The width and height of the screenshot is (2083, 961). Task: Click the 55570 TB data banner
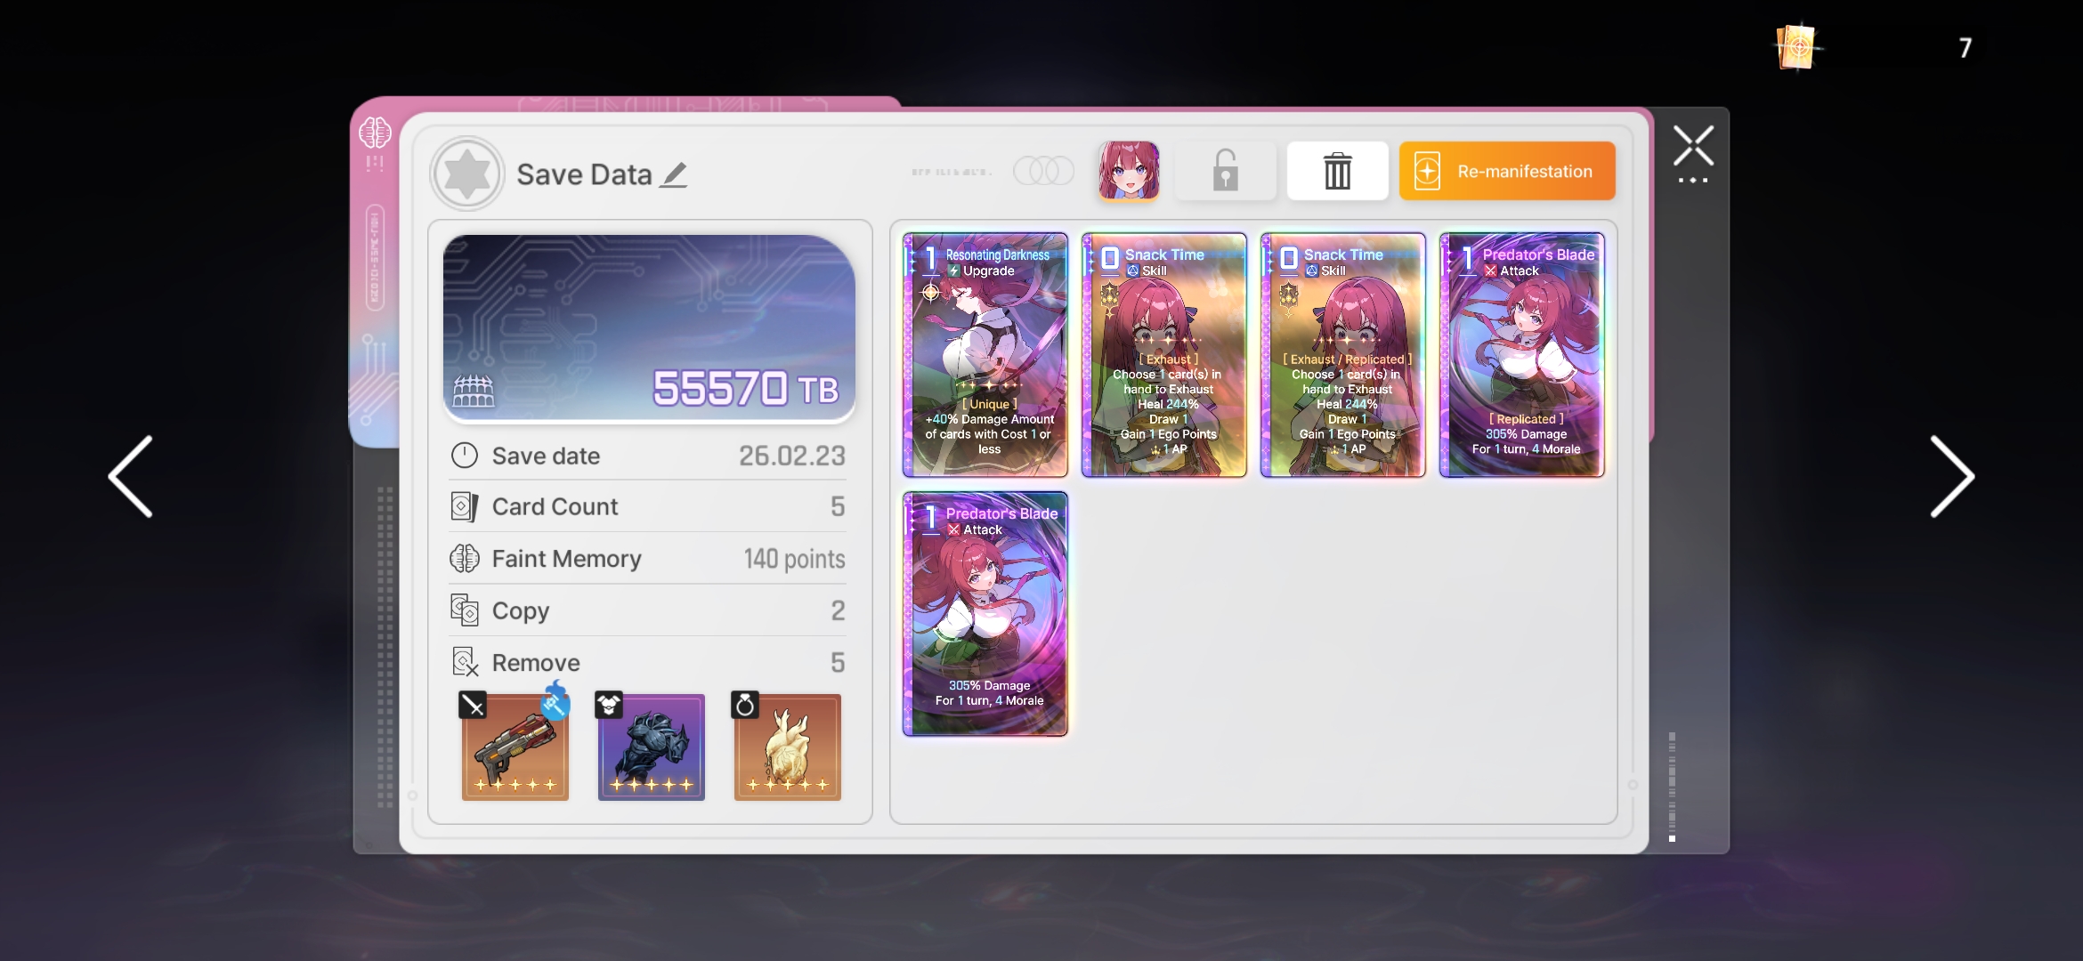click(649, 327)
